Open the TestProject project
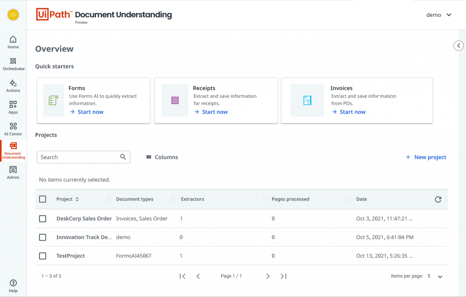The image size is (466, 297). click(x=71, y=256)
